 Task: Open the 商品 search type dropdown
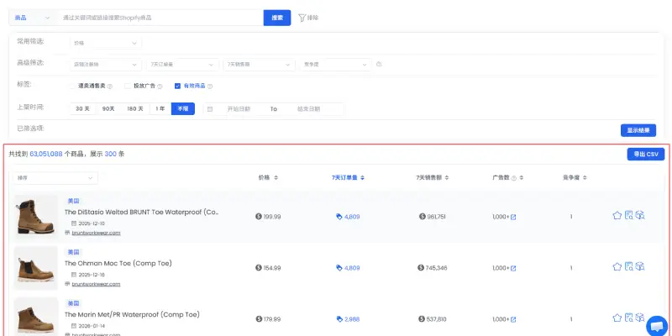(33, 18)
